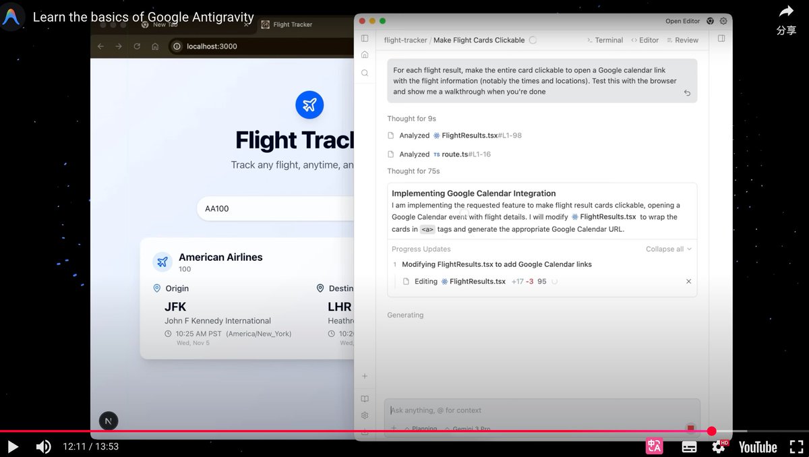Reload the page with the browser refresh icon
The image size is (809, 457).
point(137,47)
